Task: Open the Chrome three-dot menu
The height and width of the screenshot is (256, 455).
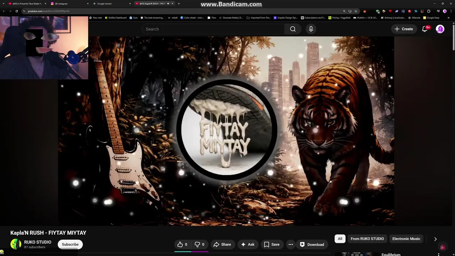Action: [451, 11]
